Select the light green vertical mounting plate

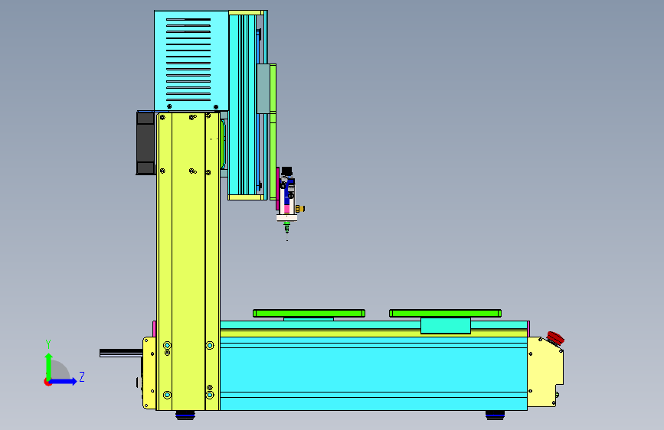[273, 132]
